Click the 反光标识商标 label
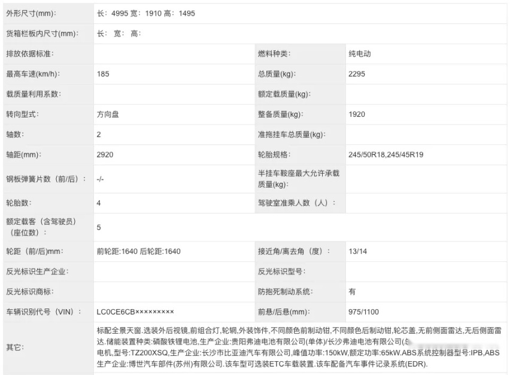Screen dimensions: 510x375 point(30,292)
